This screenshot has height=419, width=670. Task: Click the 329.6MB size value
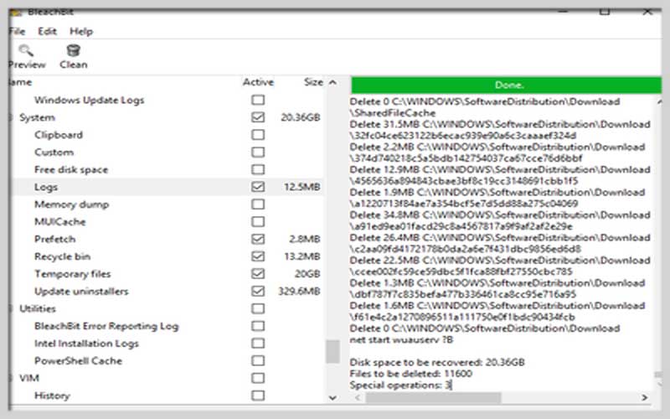(x=299, y=292)
